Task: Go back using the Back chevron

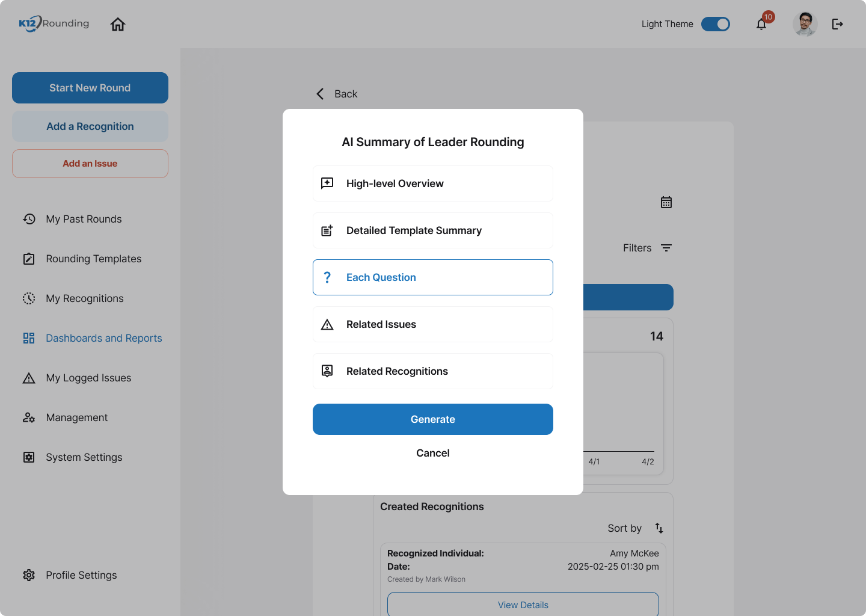Action: tap(320, 94)
